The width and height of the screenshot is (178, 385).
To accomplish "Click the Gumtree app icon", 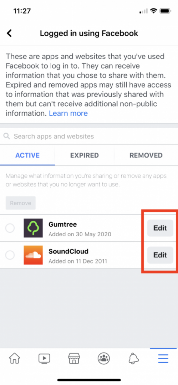I will pos(33,228).
